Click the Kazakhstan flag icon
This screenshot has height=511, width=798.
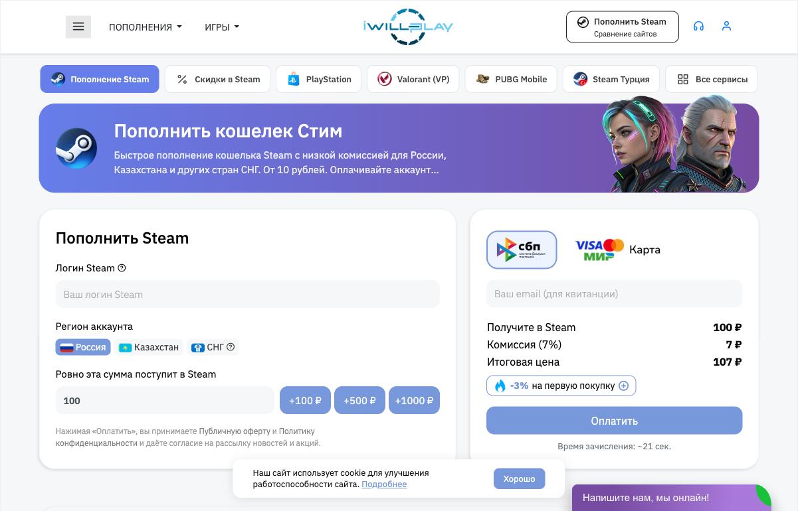pos(125,347)
